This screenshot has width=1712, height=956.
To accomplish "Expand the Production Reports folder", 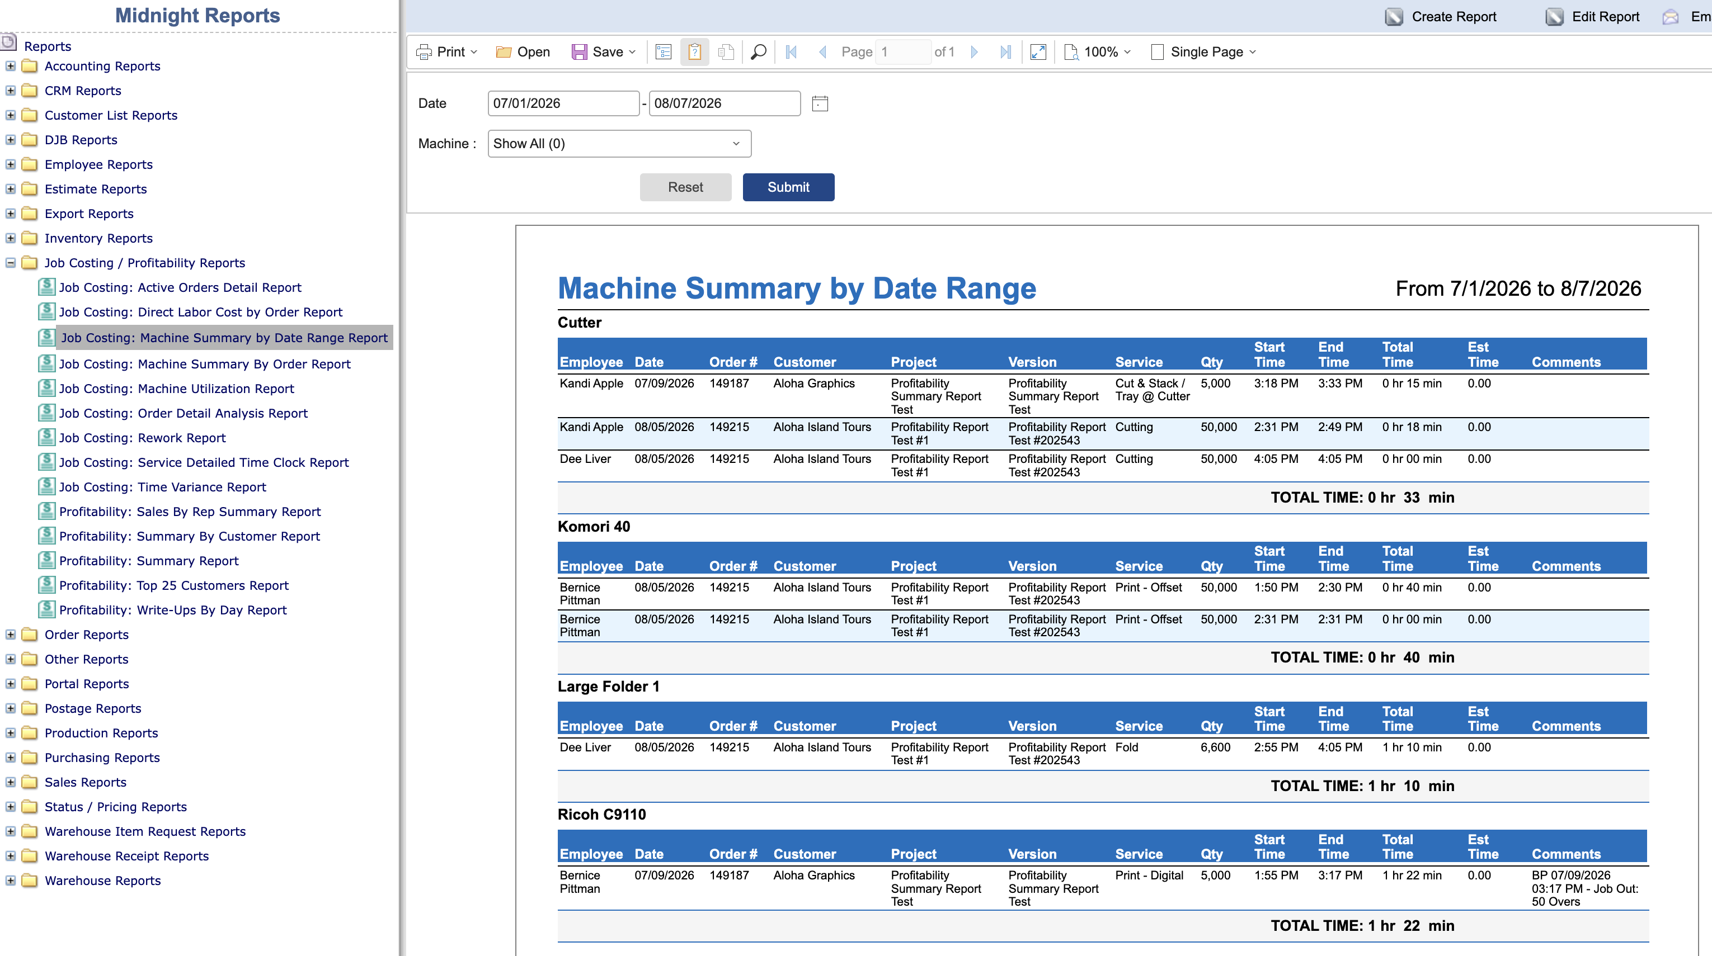I will [x=11, y=733].
